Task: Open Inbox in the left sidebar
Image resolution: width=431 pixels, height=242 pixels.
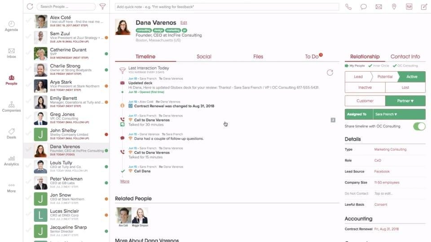Action: 11,53
